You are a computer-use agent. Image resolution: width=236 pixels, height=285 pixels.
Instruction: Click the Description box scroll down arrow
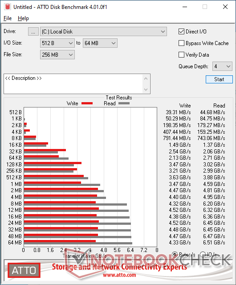pos(146,89)
